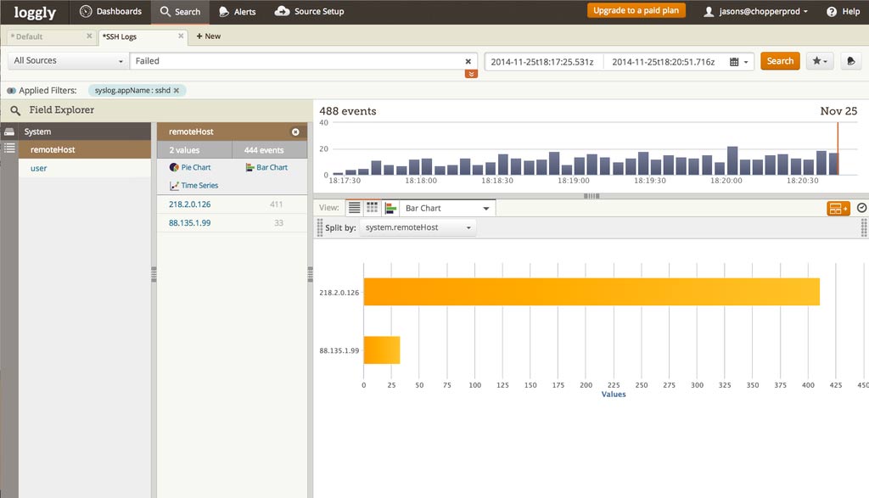Select the user field in Field Explorer
869x498 pixels.
[39, 168]
